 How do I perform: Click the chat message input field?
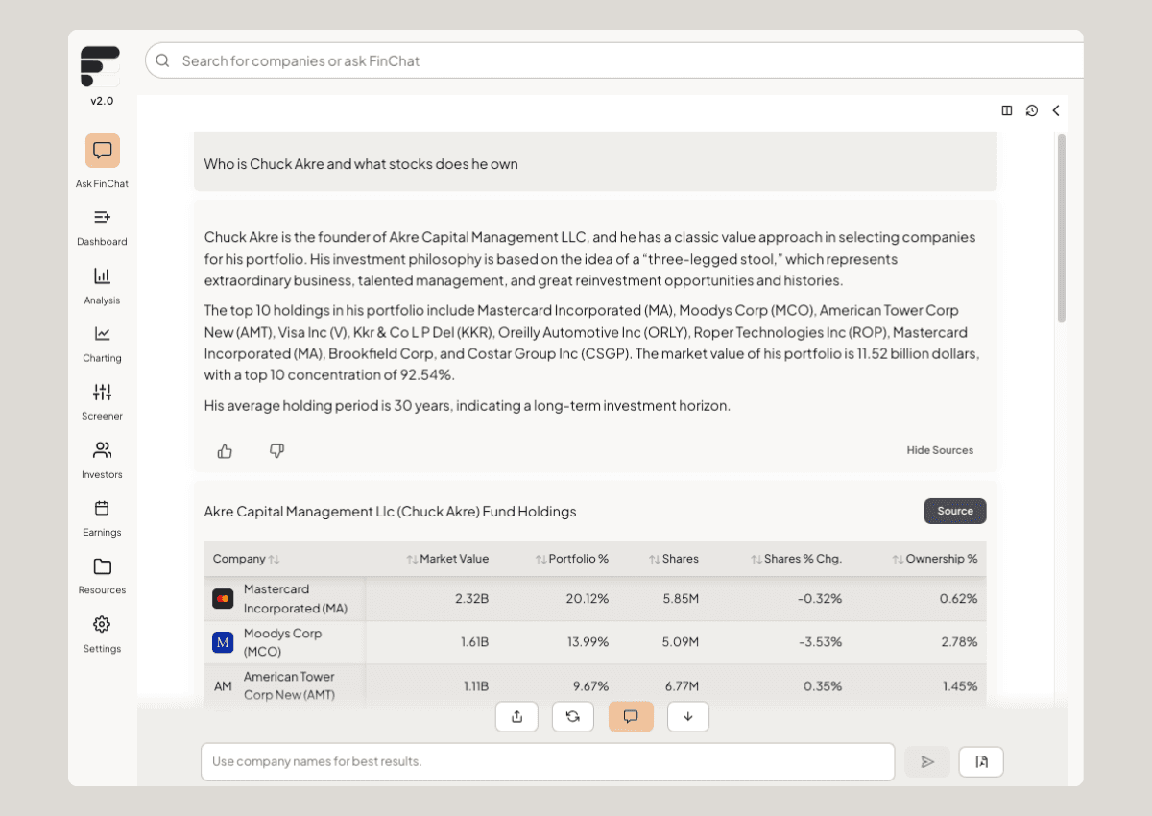point(547,761)
